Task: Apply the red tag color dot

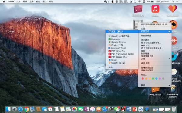Action: click(x=143, y=79)
